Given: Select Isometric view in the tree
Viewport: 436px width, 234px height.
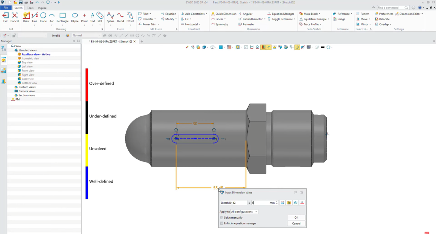Looking at the screenshot, I should click(30, 59).
